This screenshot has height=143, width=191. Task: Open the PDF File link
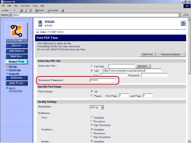tap(13, 67)
